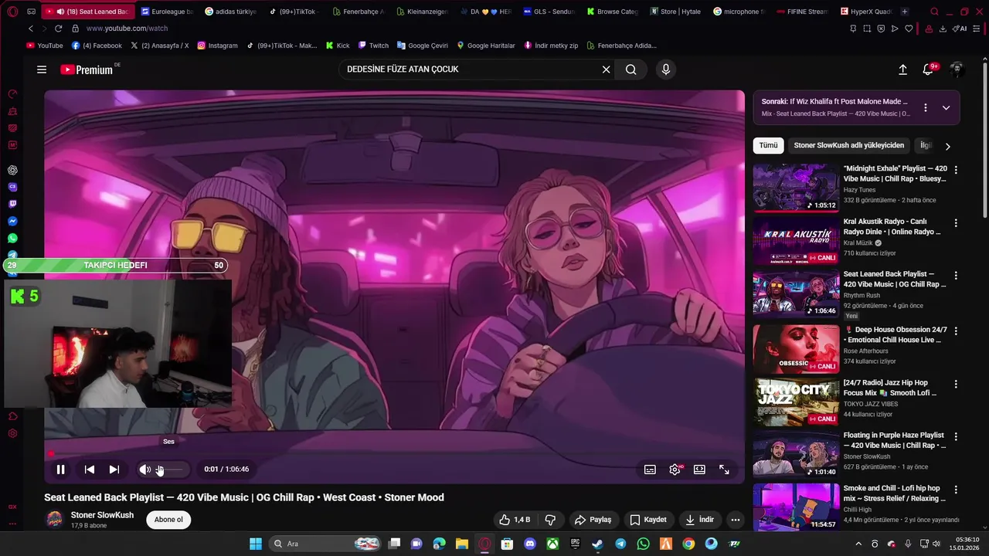Switch to the adidas türkiye tab

coord(229,12)
